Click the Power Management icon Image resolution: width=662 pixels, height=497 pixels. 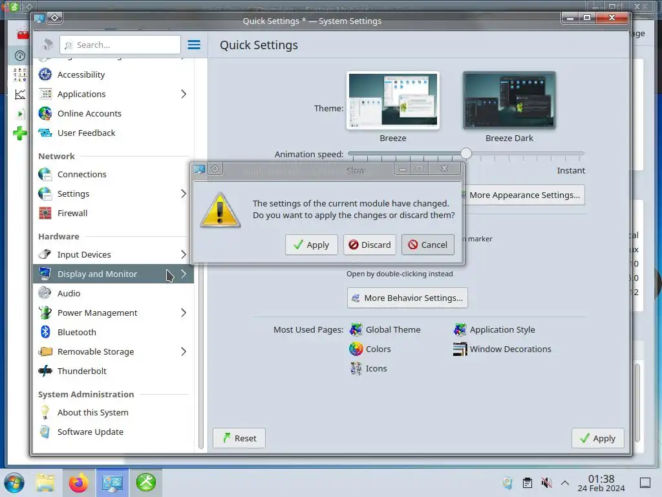point(45,313)
